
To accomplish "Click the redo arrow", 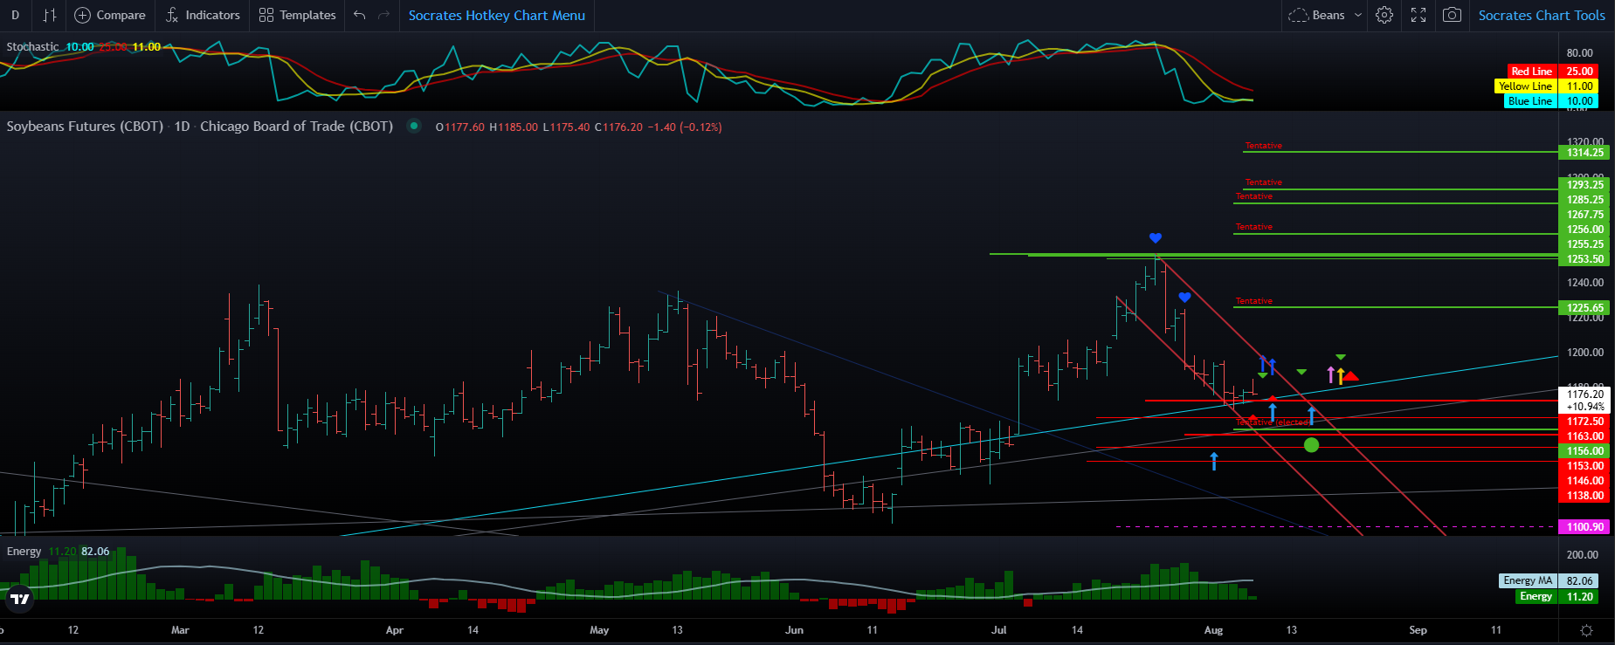I will click(x=383, y=15).
